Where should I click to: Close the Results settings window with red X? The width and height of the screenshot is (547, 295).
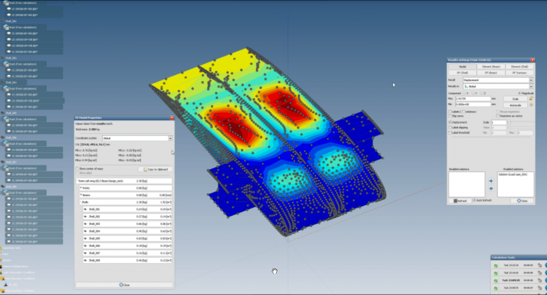(x=532, y=60)
